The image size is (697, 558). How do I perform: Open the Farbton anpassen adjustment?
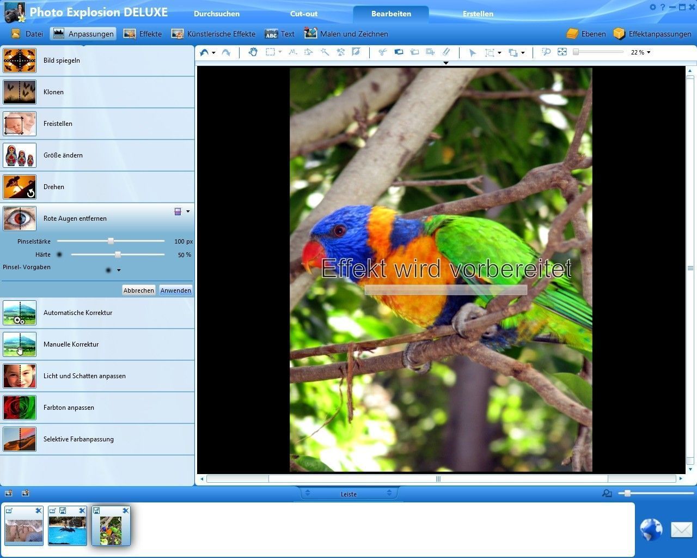point(69,408)
